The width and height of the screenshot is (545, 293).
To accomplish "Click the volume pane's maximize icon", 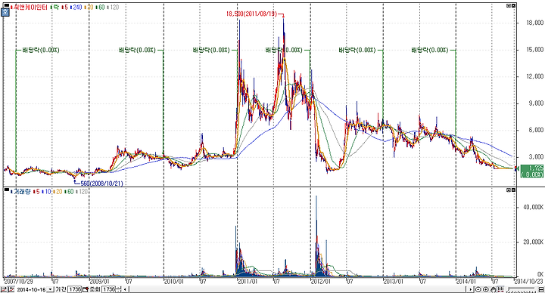I will 509,190.
